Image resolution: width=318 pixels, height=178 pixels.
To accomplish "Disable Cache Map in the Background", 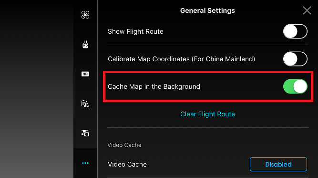I will click(x=295, y=86).
